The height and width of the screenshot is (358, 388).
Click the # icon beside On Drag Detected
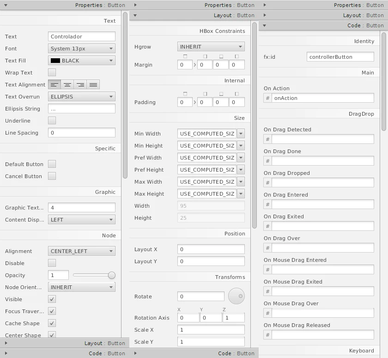coord(267,139)
